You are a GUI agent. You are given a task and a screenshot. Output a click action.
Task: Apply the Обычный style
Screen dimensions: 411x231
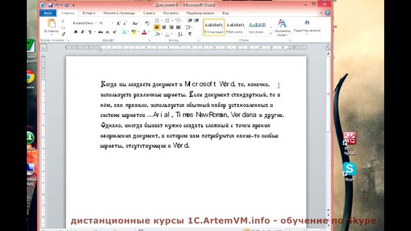(x=214, y=27)
